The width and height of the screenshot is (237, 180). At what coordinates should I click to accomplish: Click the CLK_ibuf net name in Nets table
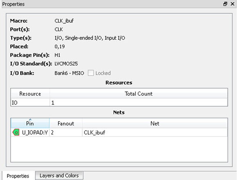click(x=94, y=133)
